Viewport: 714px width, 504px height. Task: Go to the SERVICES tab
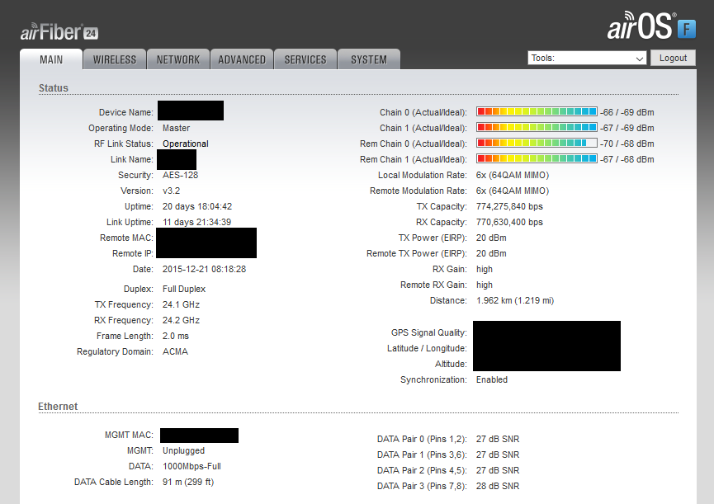point(305,59)
